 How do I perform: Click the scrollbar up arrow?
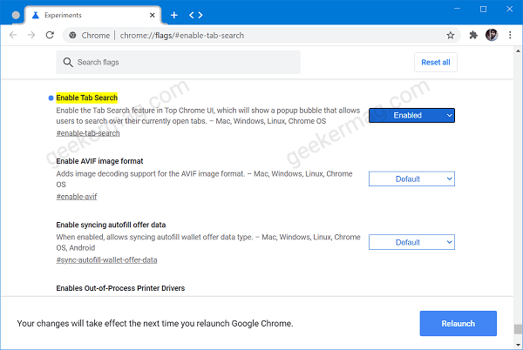coord(518,51)
